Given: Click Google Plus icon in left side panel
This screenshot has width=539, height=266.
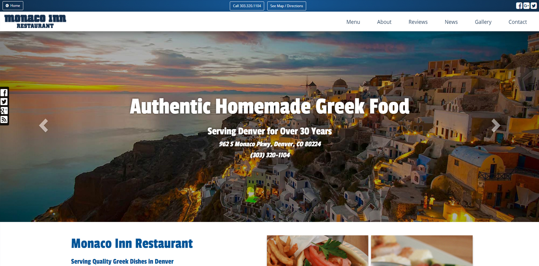Looking at the screenshot, I should point(4,110).
